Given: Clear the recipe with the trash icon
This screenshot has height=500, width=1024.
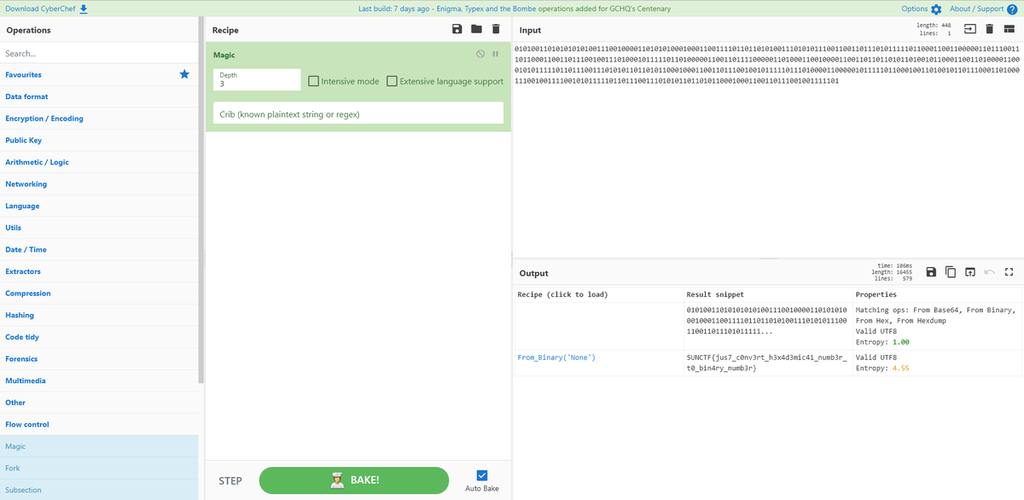Looking at the screenshot, I should coord(495,29).
